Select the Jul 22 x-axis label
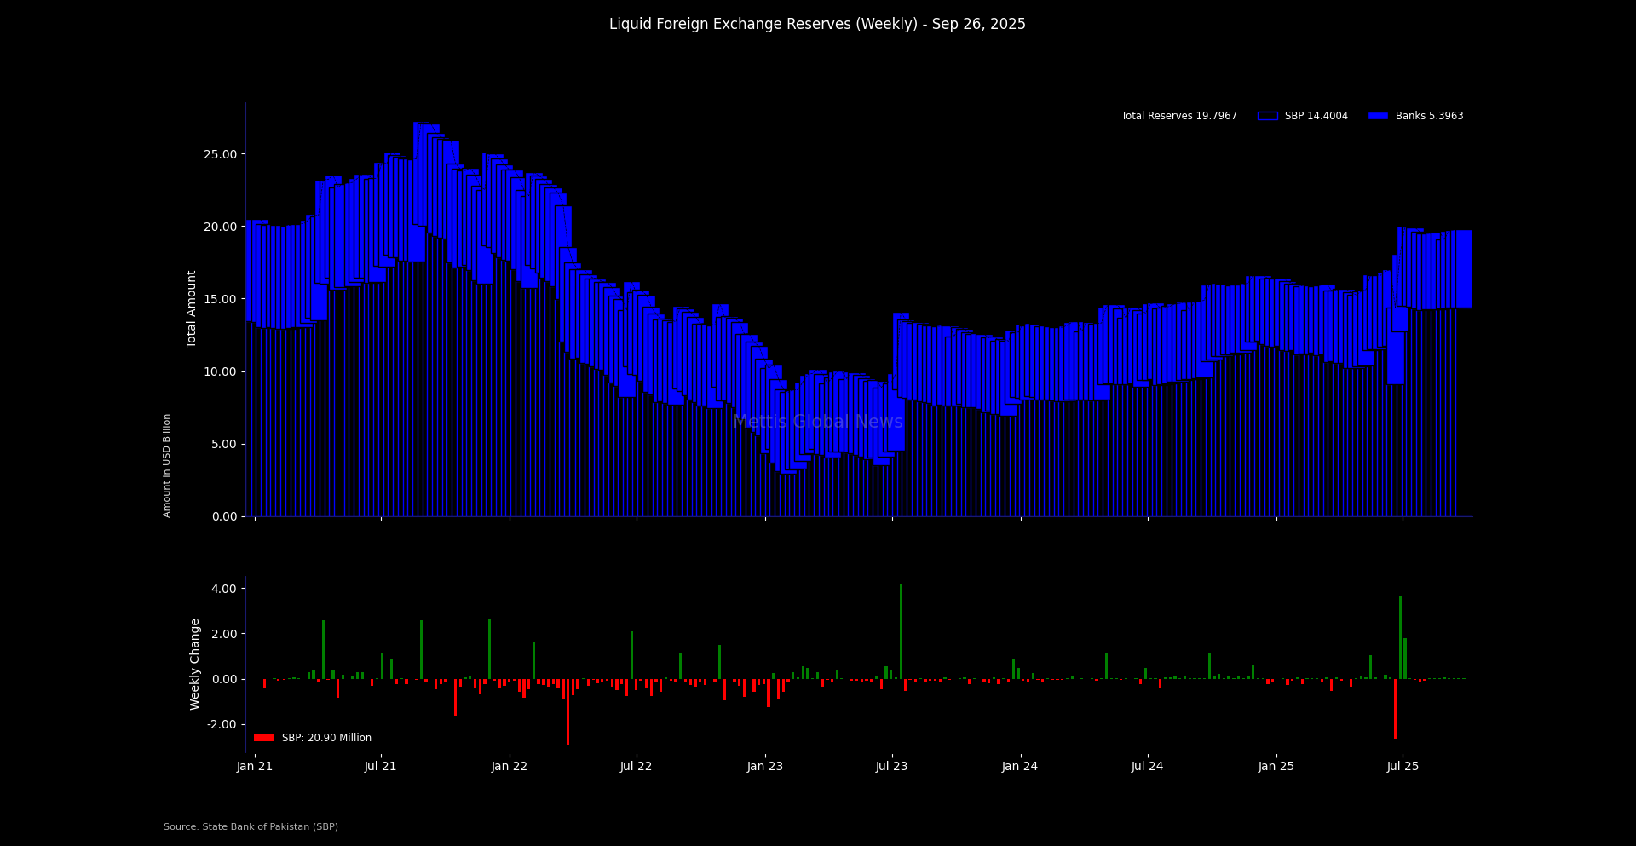The image size is (1636, 846). (636, 766)
